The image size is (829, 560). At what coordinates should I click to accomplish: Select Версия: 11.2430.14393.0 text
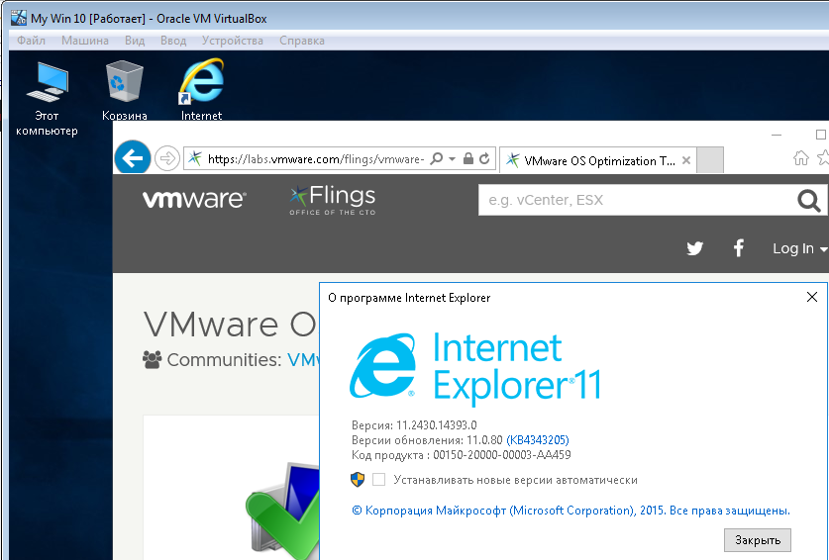[x=414, y=425]
